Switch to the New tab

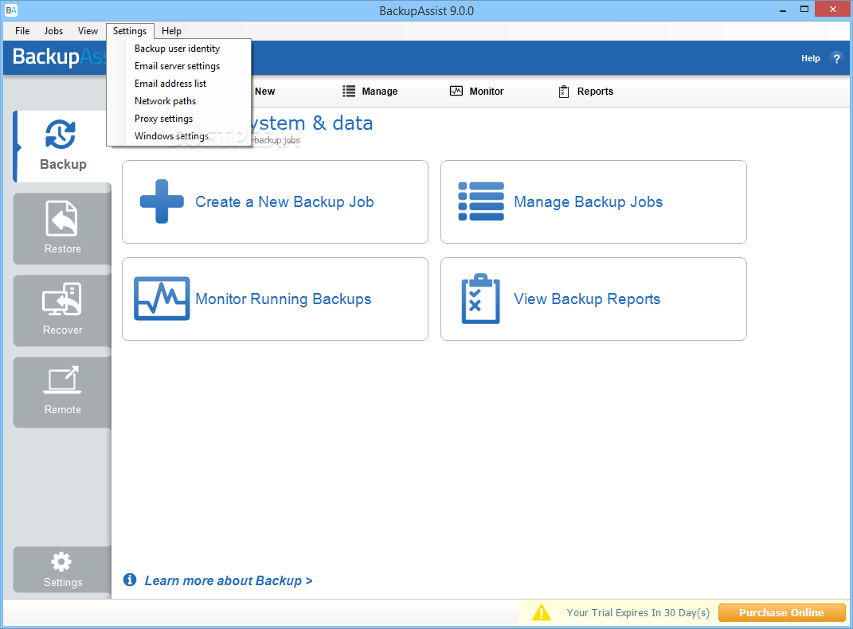[x=265, y=92]
